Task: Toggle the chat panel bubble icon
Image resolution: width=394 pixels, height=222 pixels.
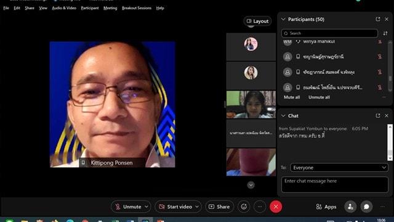Action: pyautogui.click(x=366, y=207)
